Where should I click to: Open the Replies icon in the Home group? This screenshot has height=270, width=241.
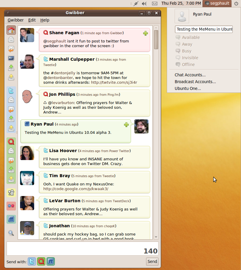coord(11,49)
